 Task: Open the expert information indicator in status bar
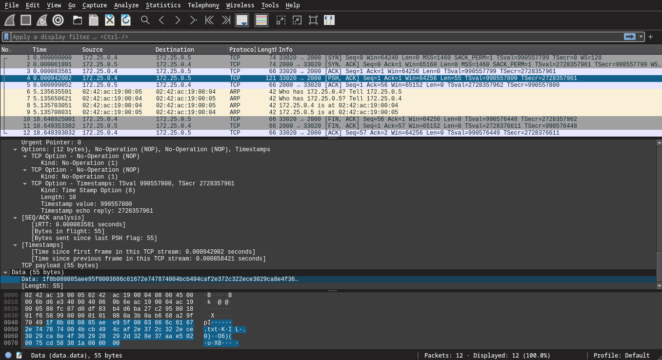point(8,356)
